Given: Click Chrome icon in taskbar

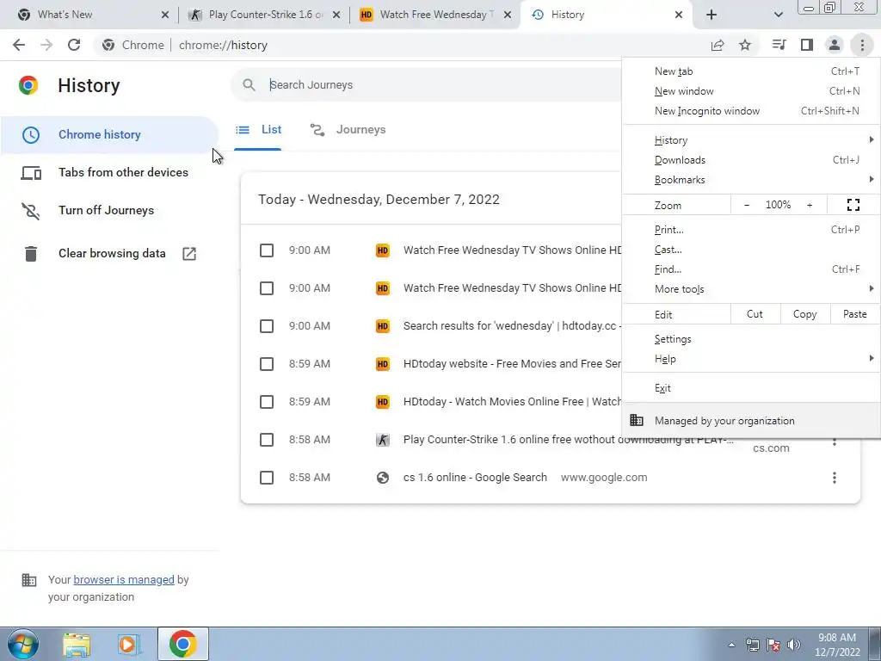Looking at the screenshot, I should pyautogui.click(x=182, y=644).
